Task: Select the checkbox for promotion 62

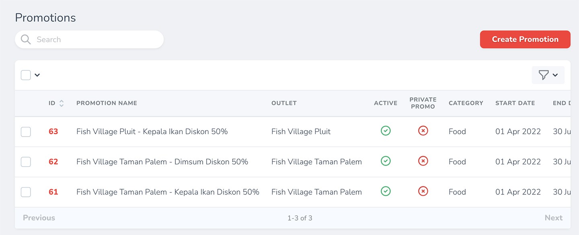Action: coord(26,162)
